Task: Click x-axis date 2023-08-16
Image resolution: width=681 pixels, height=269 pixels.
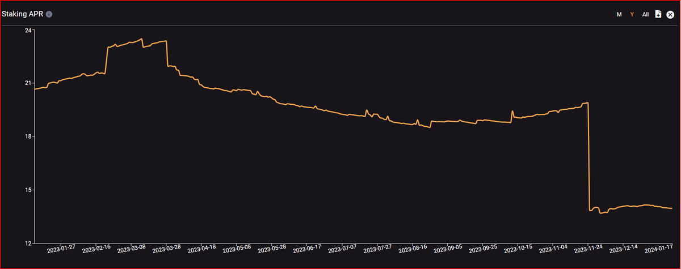Action: pos(413,248)
